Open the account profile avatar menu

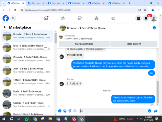154,18
